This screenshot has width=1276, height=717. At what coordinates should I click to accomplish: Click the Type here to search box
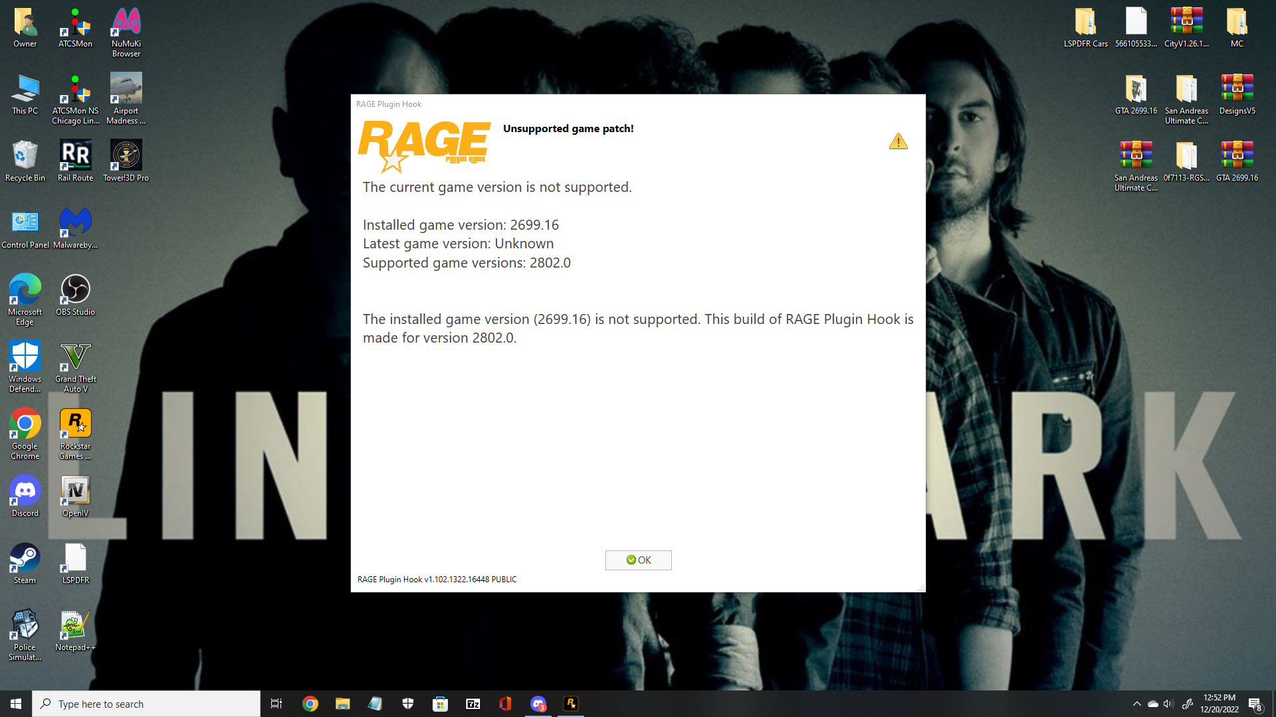coord(146,704)
